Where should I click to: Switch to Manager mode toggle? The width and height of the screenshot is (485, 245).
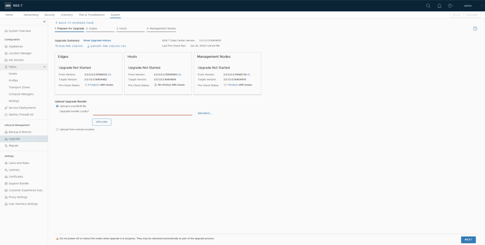point(472,15)
